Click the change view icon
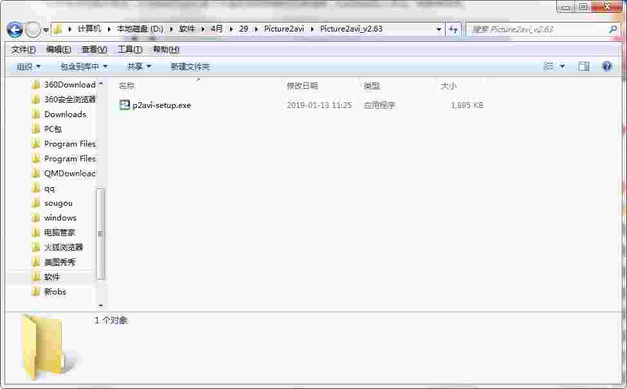Image resolution: width=627 pixels, height=389 pixels. coord(549,66)
